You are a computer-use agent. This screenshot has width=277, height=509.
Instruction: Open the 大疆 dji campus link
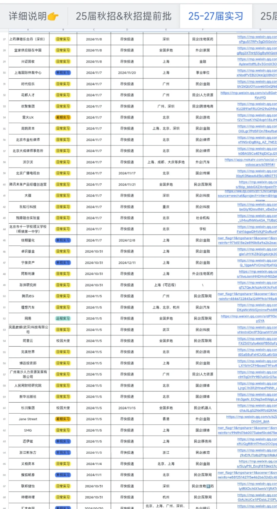click(247, 196)
